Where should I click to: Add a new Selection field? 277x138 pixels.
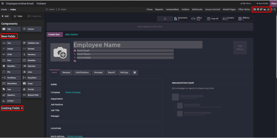(x=32, y=66)
